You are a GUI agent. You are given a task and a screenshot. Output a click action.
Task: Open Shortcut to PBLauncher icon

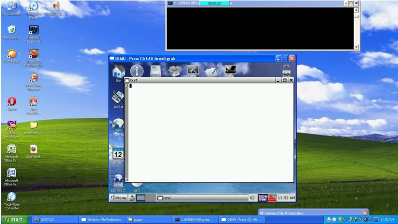coord(33,34)
